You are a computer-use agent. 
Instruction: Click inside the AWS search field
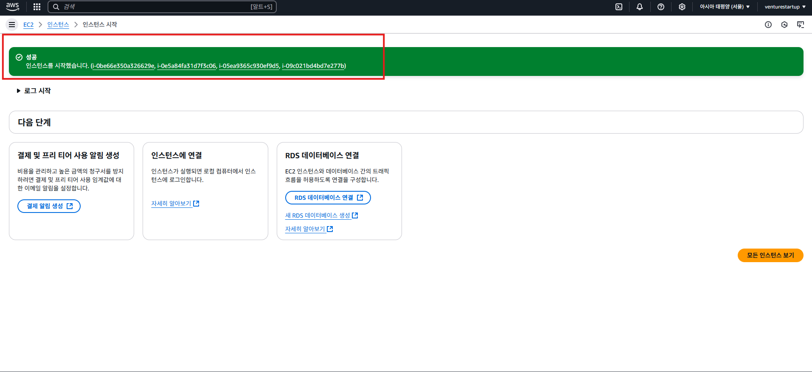pyautogui.click(x=162, y=7)
